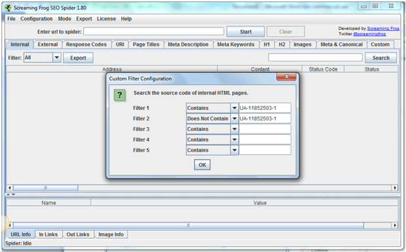
Task: Click the Filter 4 empty text field
Action: [265, 139]
